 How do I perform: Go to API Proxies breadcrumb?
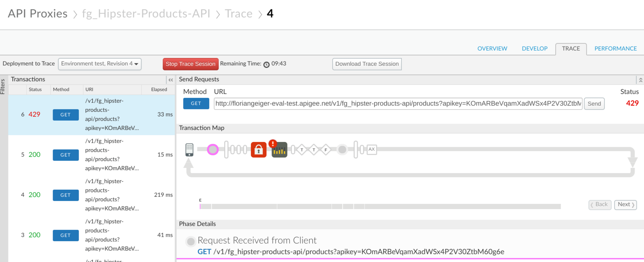(x=38, y=14)
